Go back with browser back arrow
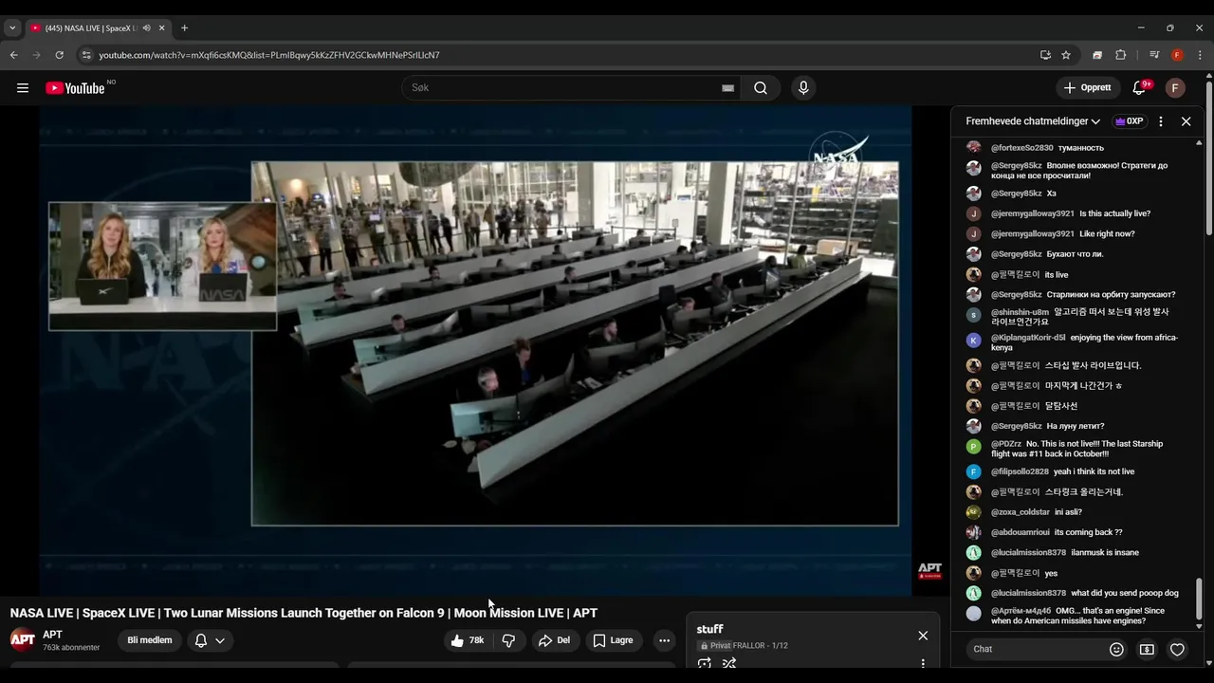Screen dimensions: 1214x683 [14, 55]
